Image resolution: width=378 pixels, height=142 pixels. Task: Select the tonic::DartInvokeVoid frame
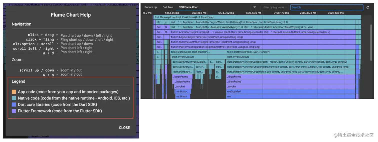click(291, 52)
